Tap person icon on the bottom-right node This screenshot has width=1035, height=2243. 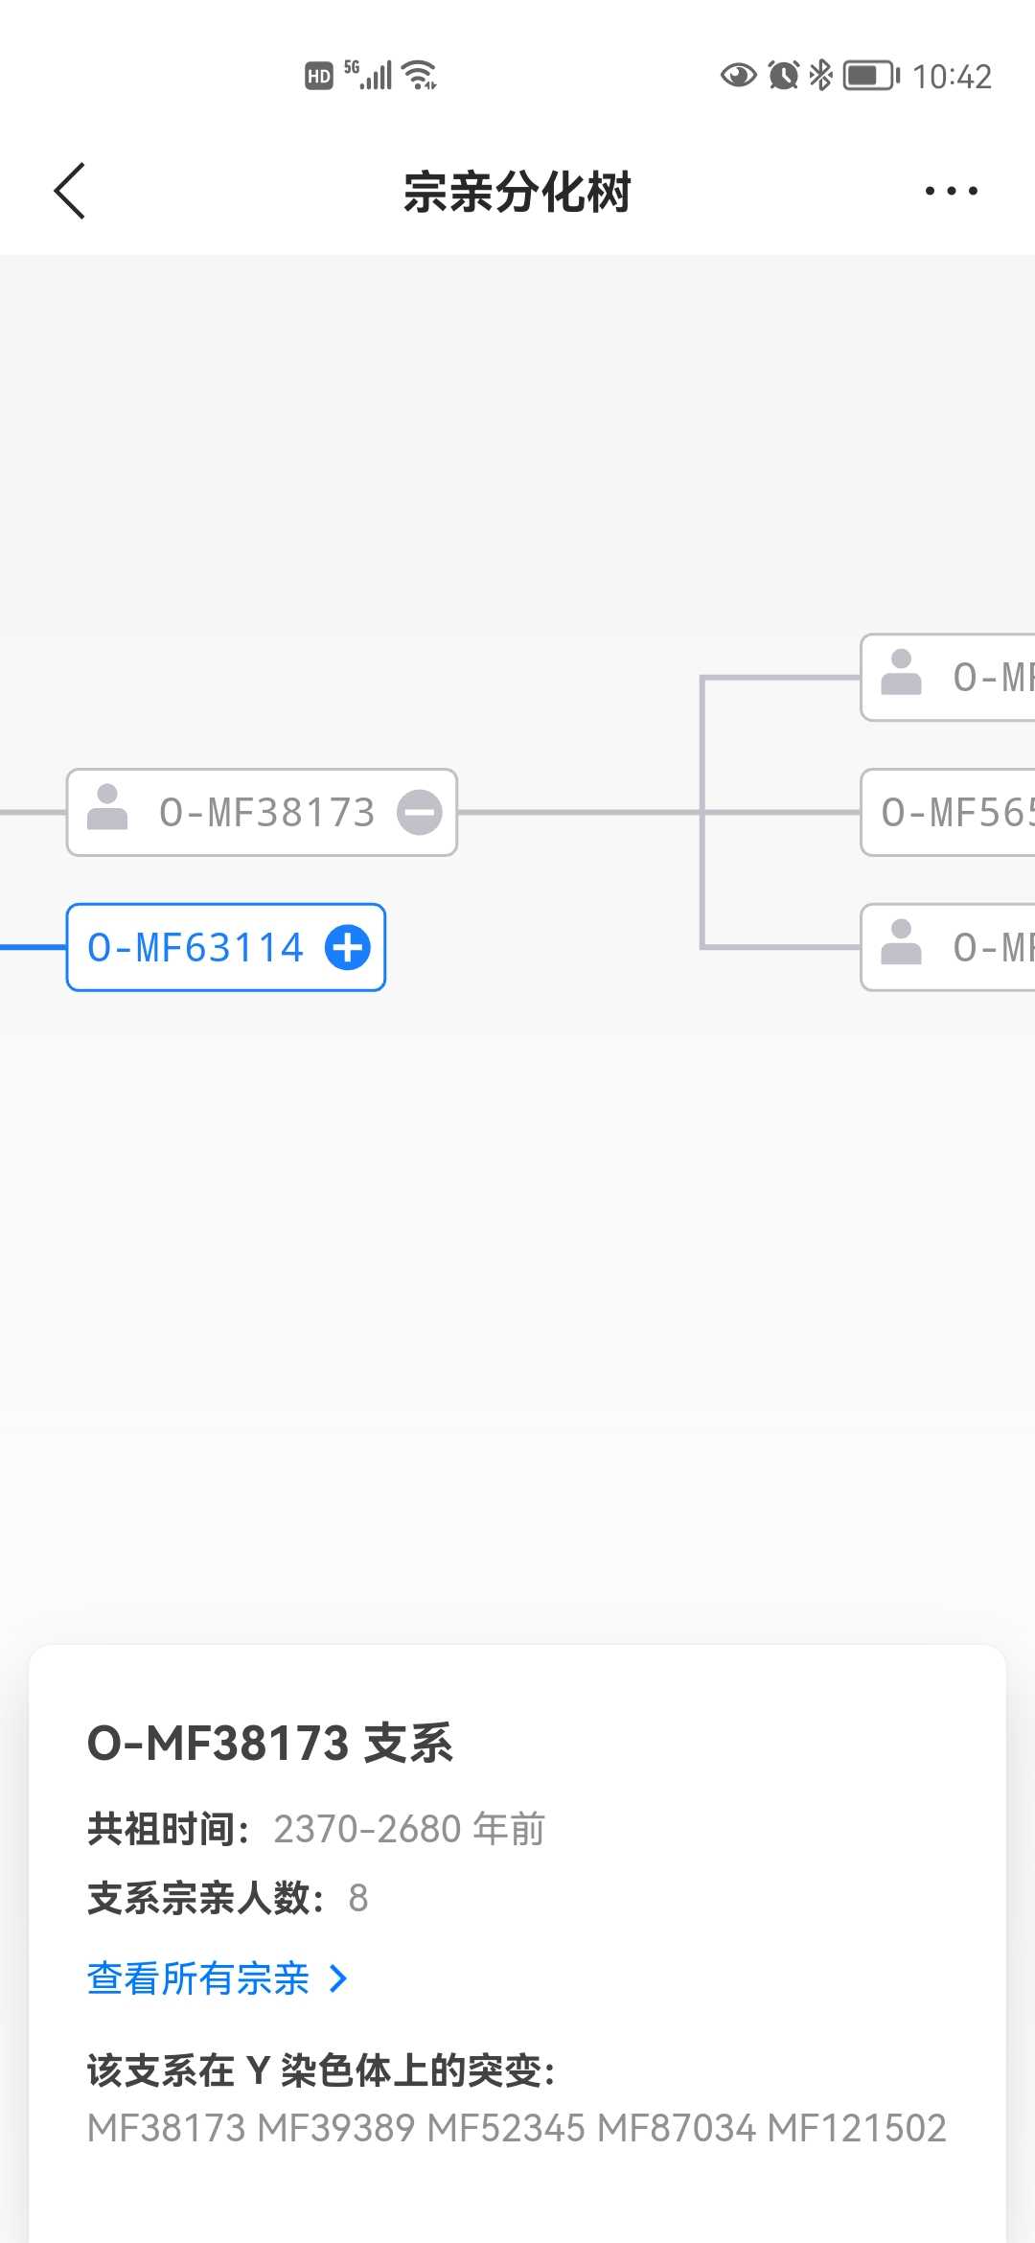901,943
